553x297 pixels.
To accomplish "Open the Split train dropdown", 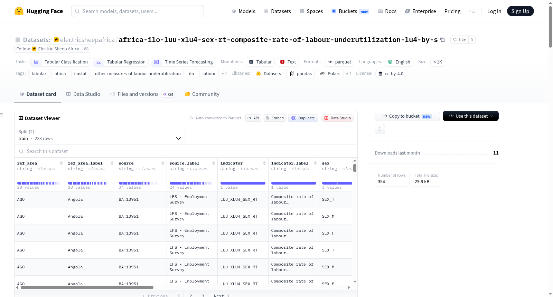I will (100, 135).
